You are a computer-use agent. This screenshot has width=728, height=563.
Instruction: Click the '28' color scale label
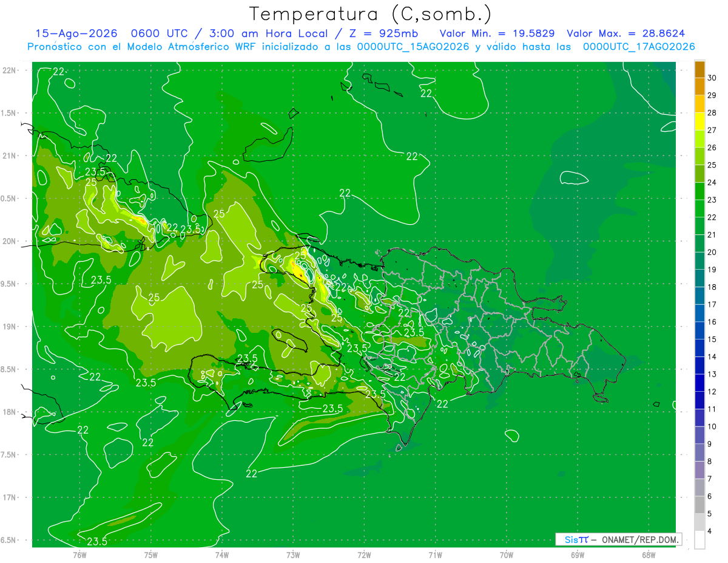(x=712, y=113)
